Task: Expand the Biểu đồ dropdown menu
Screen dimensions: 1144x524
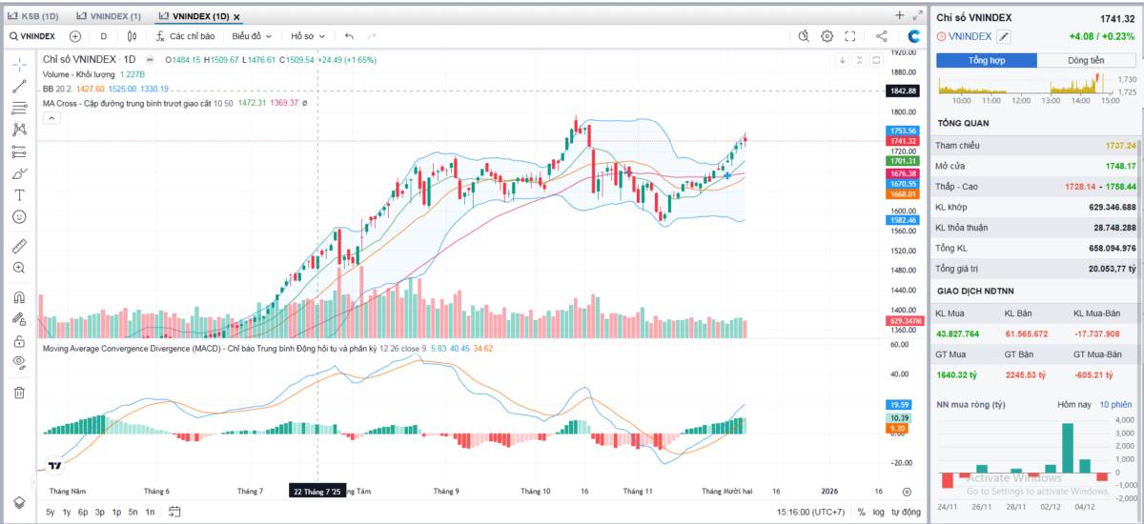Action: (252, 36)
